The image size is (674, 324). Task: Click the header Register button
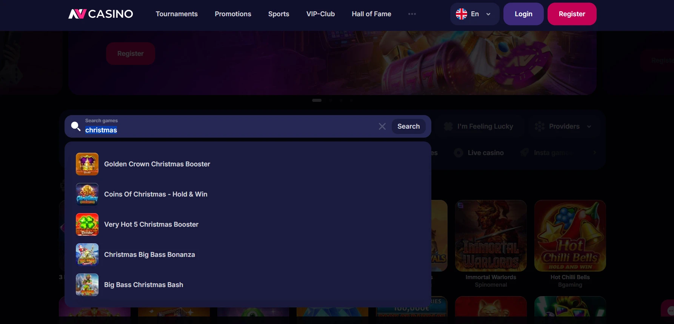click(572, 14)
